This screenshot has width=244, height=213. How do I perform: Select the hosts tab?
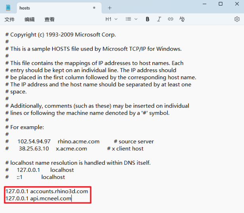[x=48, y=8]
